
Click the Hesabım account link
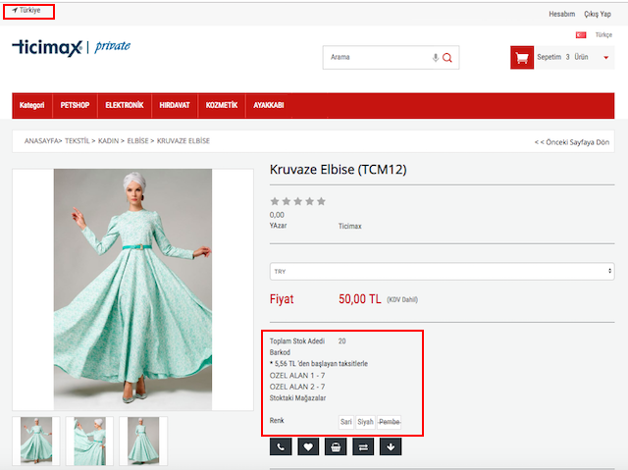pyautogui.click(x=561, y=14)
